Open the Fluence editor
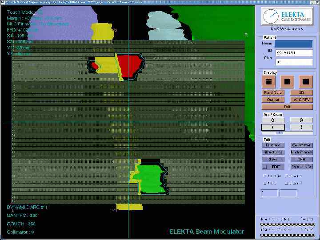Image resolution: width=320 pixels, height=240 pixels. click(x=273, y=145)
